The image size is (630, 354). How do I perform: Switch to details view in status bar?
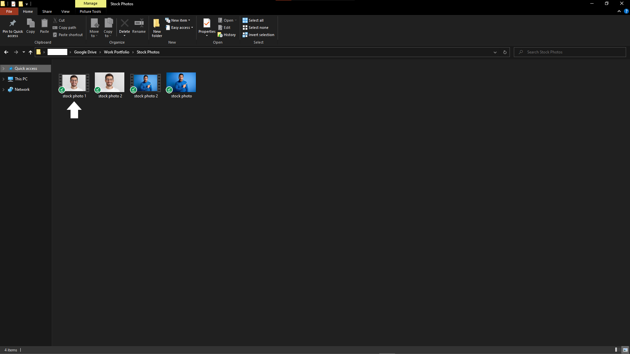(x=617, y=350)
